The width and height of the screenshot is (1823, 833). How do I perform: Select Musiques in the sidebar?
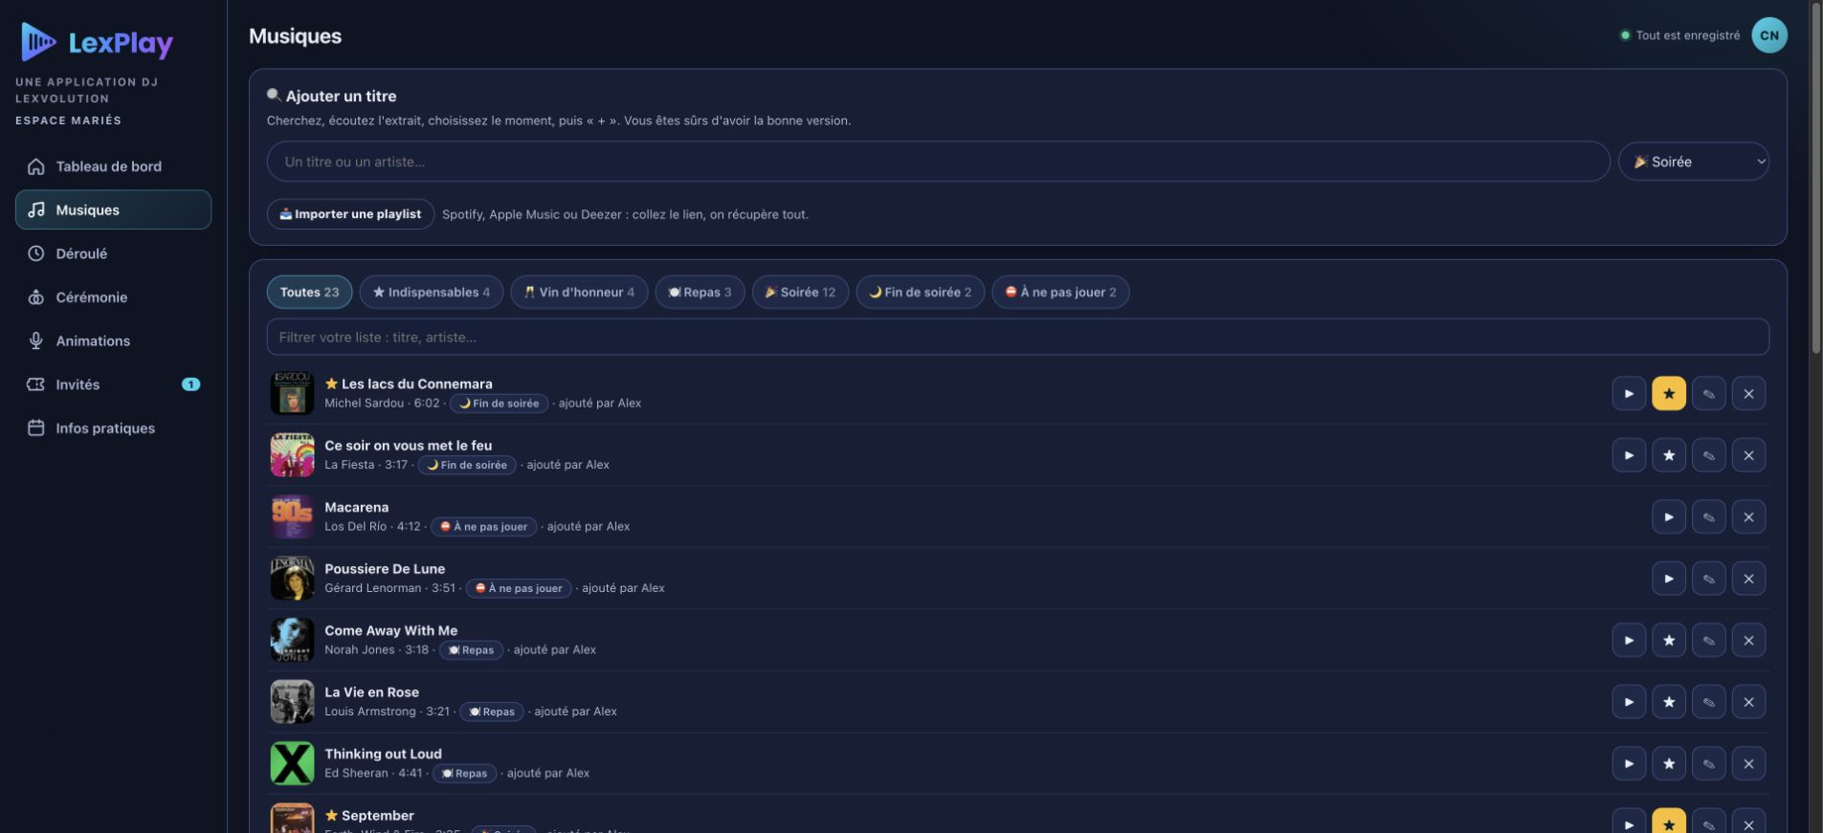[113, 209]
